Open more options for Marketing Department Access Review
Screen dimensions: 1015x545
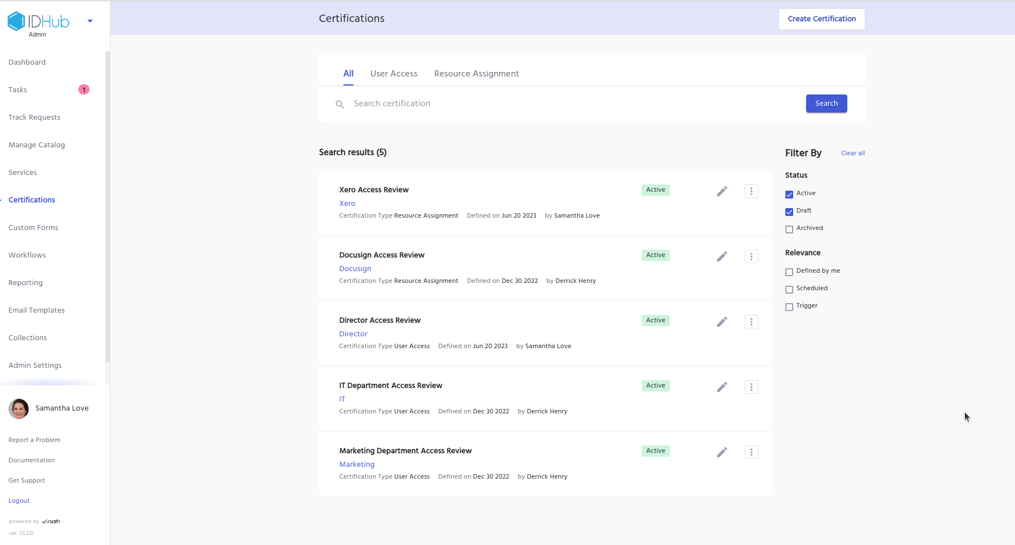[751, 452]
